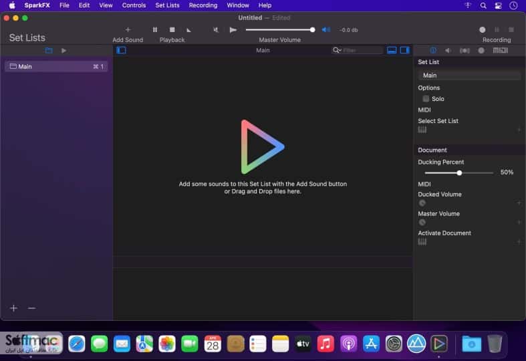Toggle the bottom panel view icon
526x361 pixels.
(x=392, y=50)
